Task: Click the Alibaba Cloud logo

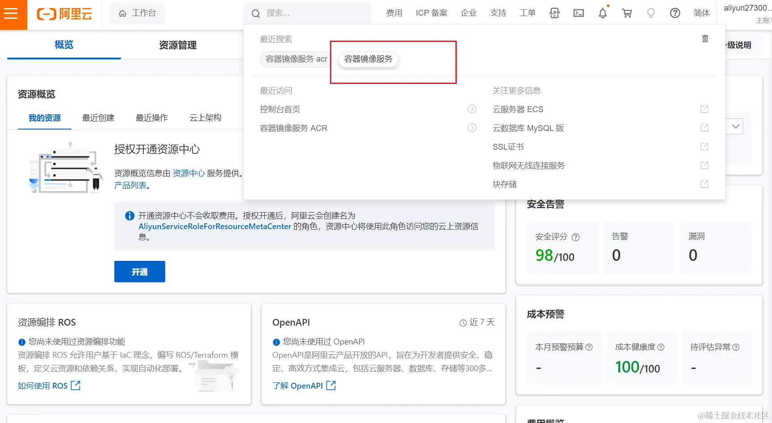Action: [x=64, y=14]
